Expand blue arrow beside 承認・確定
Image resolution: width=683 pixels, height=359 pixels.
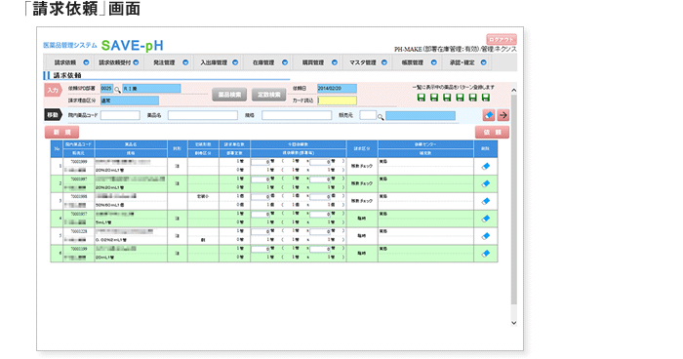pyautogui.click(x=484, y=62)
